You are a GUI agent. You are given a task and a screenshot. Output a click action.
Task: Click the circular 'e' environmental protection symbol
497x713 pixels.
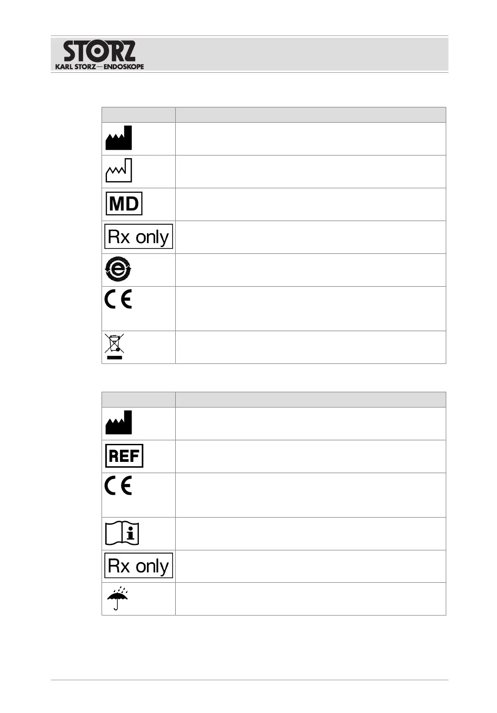[x=118, y=270]
